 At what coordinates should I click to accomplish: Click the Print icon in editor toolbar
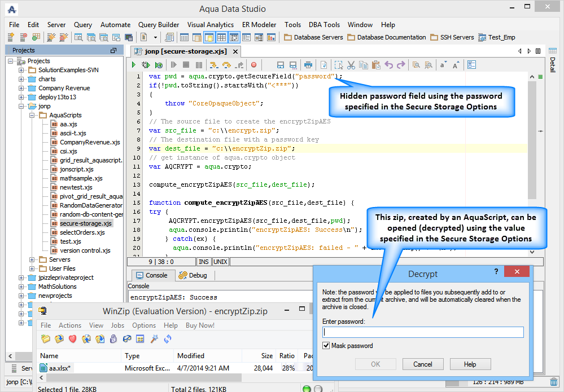point(308,65)
